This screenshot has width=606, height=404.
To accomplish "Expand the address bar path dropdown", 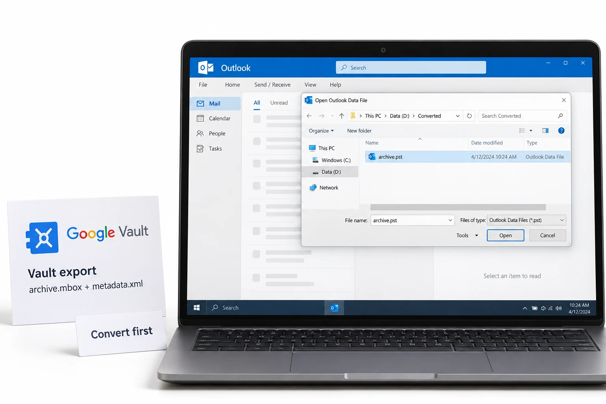I will [458, 116].
